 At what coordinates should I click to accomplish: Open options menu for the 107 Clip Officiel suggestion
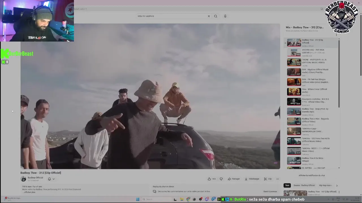339,192
